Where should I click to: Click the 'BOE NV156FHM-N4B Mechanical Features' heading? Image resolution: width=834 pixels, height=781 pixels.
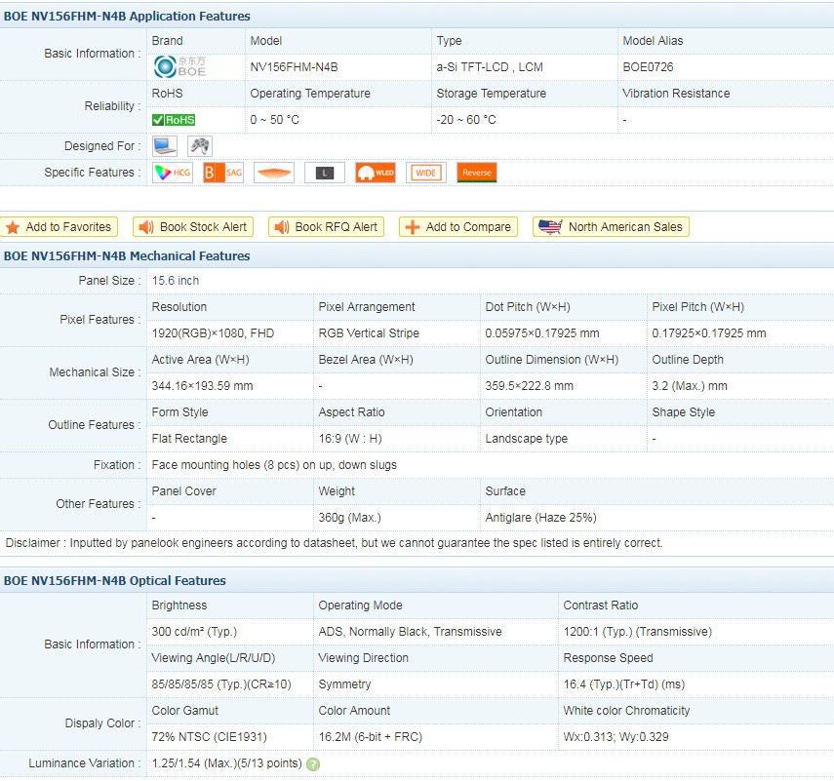pos(127,255)
